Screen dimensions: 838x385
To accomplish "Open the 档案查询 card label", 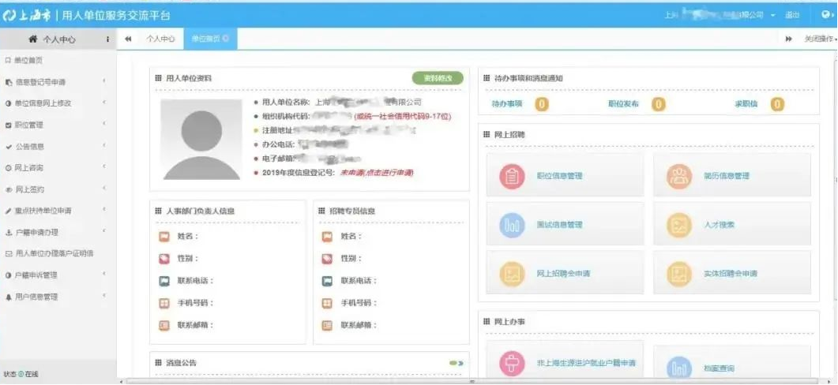I will 719,368.
